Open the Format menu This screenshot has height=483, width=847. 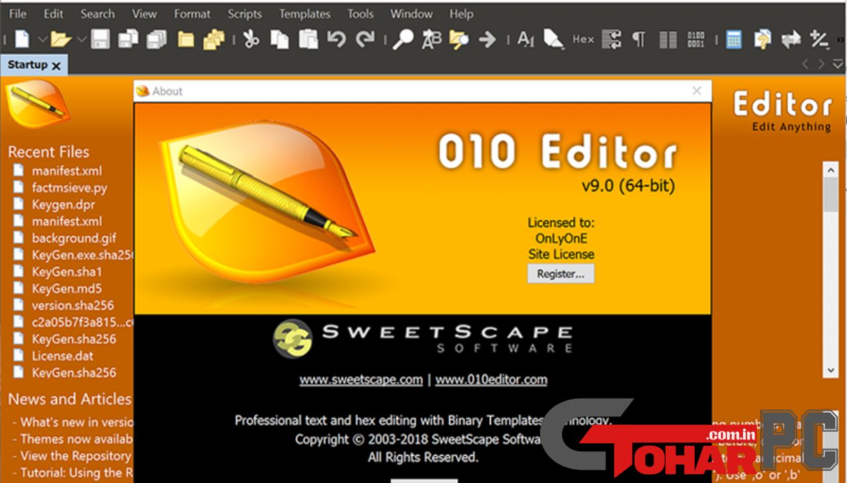[193, 13]
